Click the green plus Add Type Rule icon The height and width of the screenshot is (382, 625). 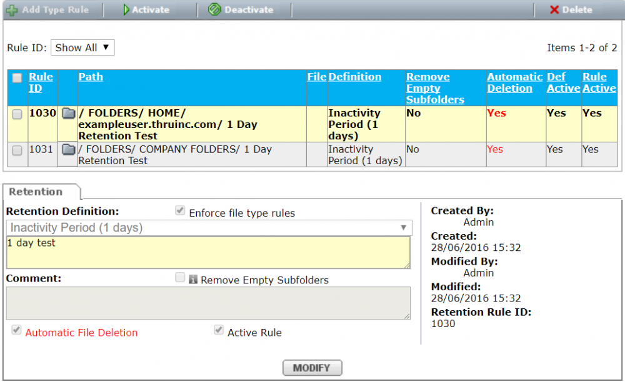[12, 10]
